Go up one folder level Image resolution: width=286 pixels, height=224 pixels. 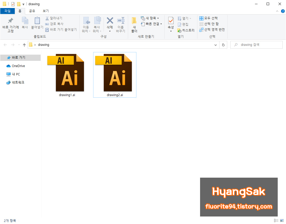tap(24, 45)
